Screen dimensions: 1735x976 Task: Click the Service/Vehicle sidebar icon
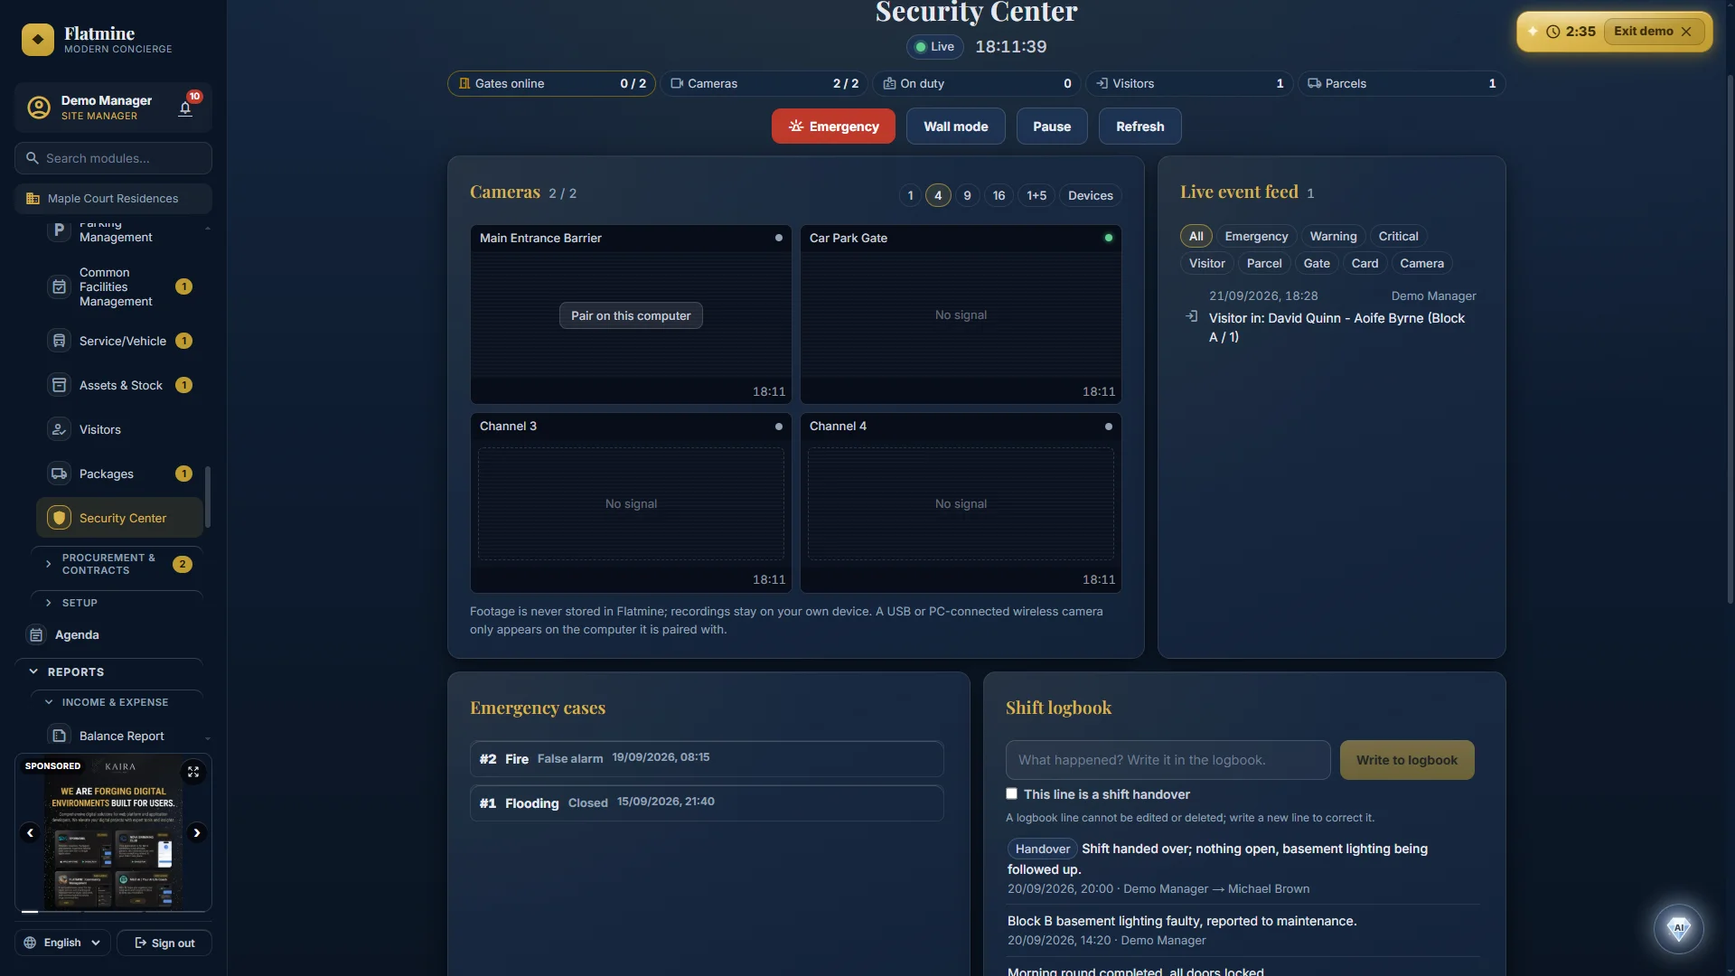pos(59,341)
